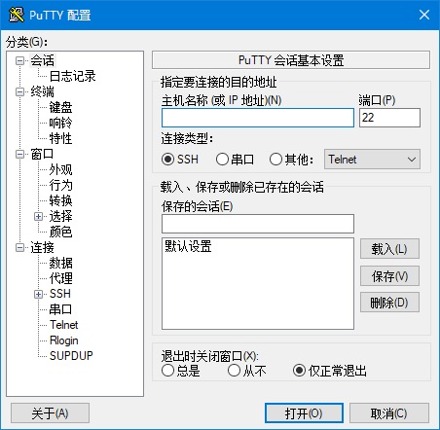The height and width of the screenshot is (430, 440).
Task: Open 串口 category in tree
Action: pos(60,309)
